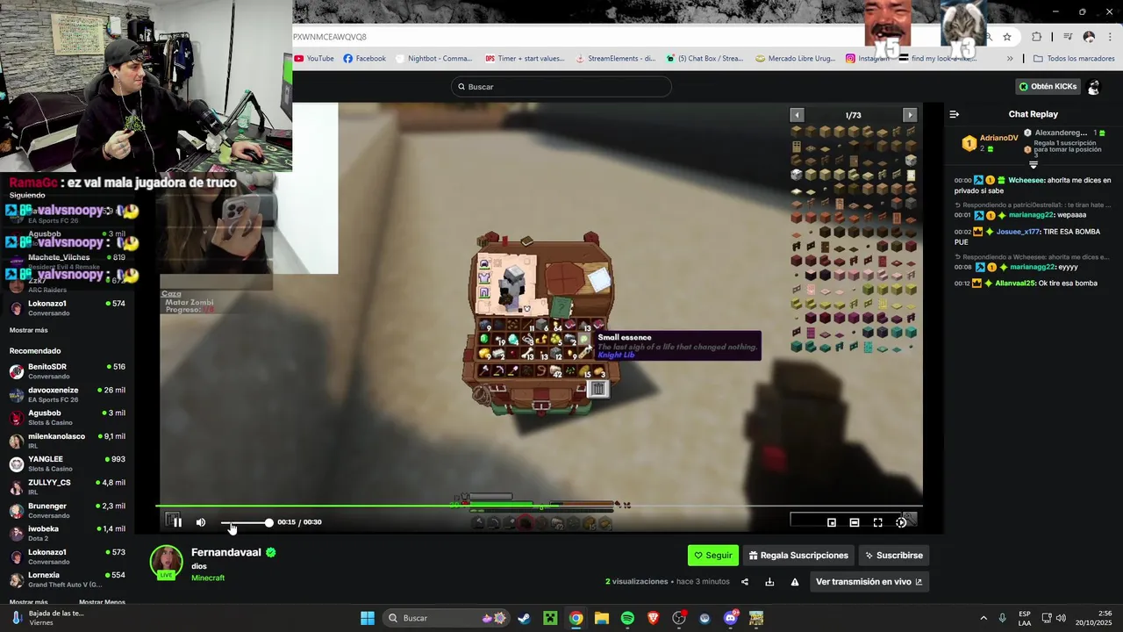Open Ver transmisión en vivo link
1123x632 pixels.
(x=869, y=582)
